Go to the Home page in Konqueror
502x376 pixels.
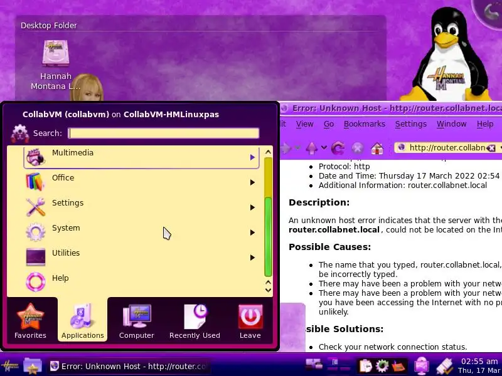coord(378,148)
